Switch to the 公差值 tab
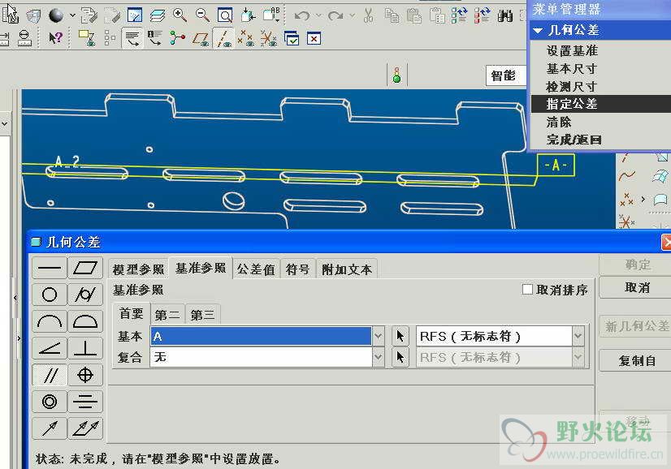This screenshot has width=671, height=469. (256, 269)
